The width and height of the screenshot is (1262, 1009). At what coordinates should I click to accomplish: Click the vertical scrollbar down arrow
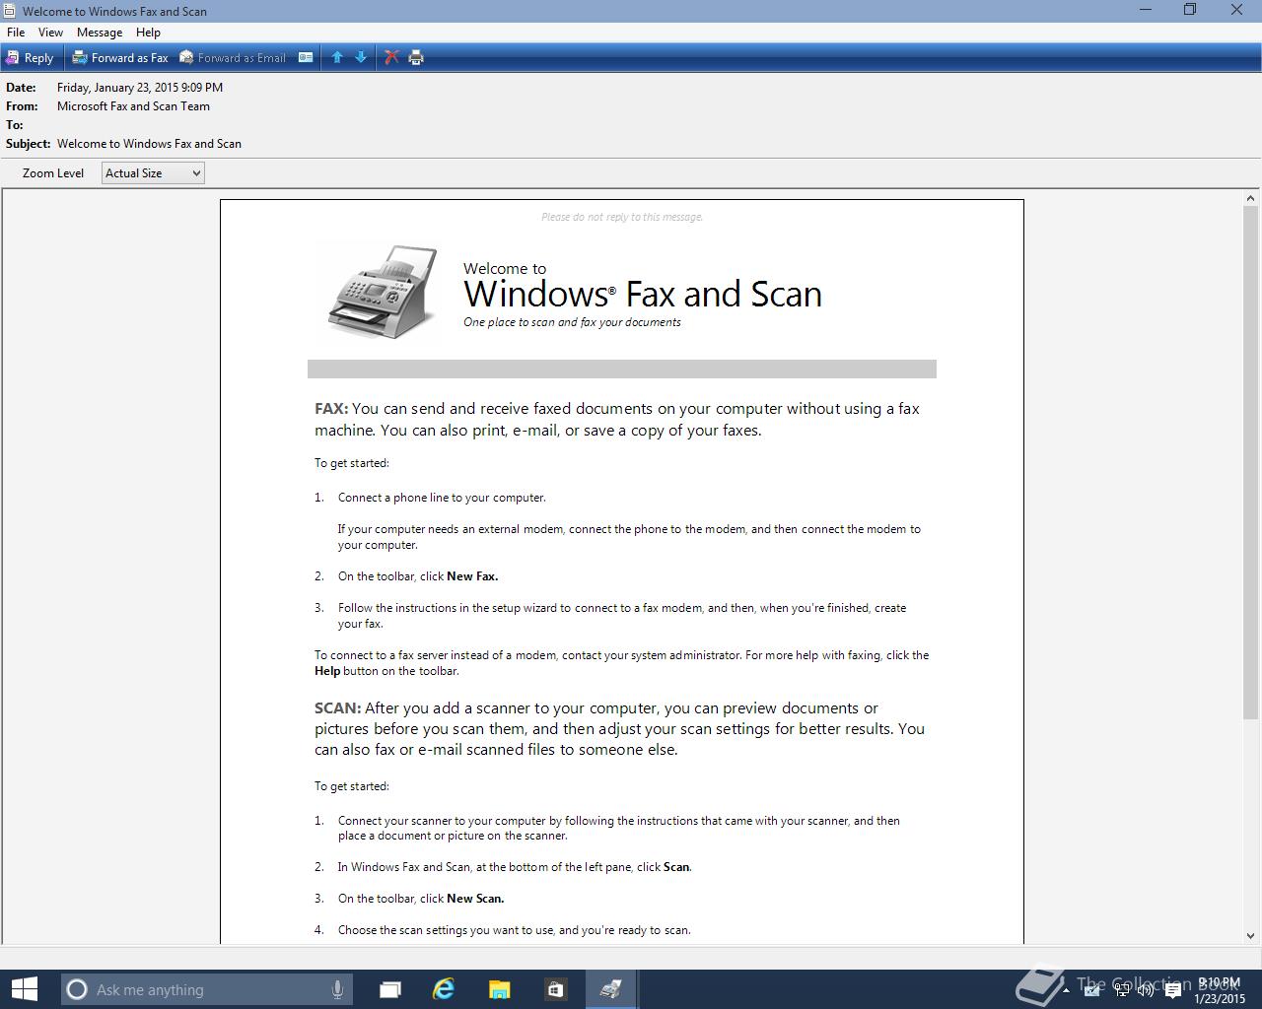(x=1250, y=936)
